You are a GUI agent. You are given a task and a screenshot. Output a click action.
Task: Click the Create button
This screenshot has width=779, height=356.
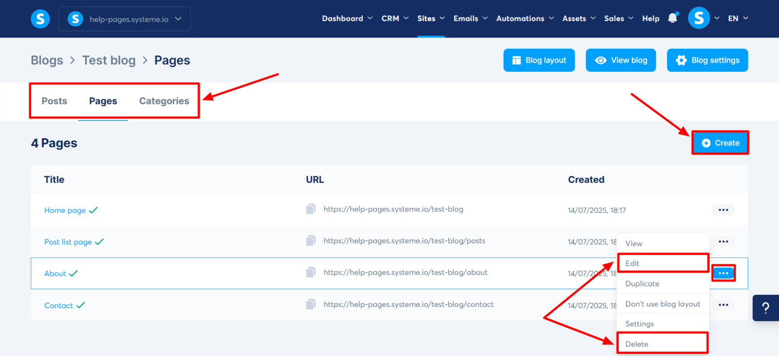[720, 143]
